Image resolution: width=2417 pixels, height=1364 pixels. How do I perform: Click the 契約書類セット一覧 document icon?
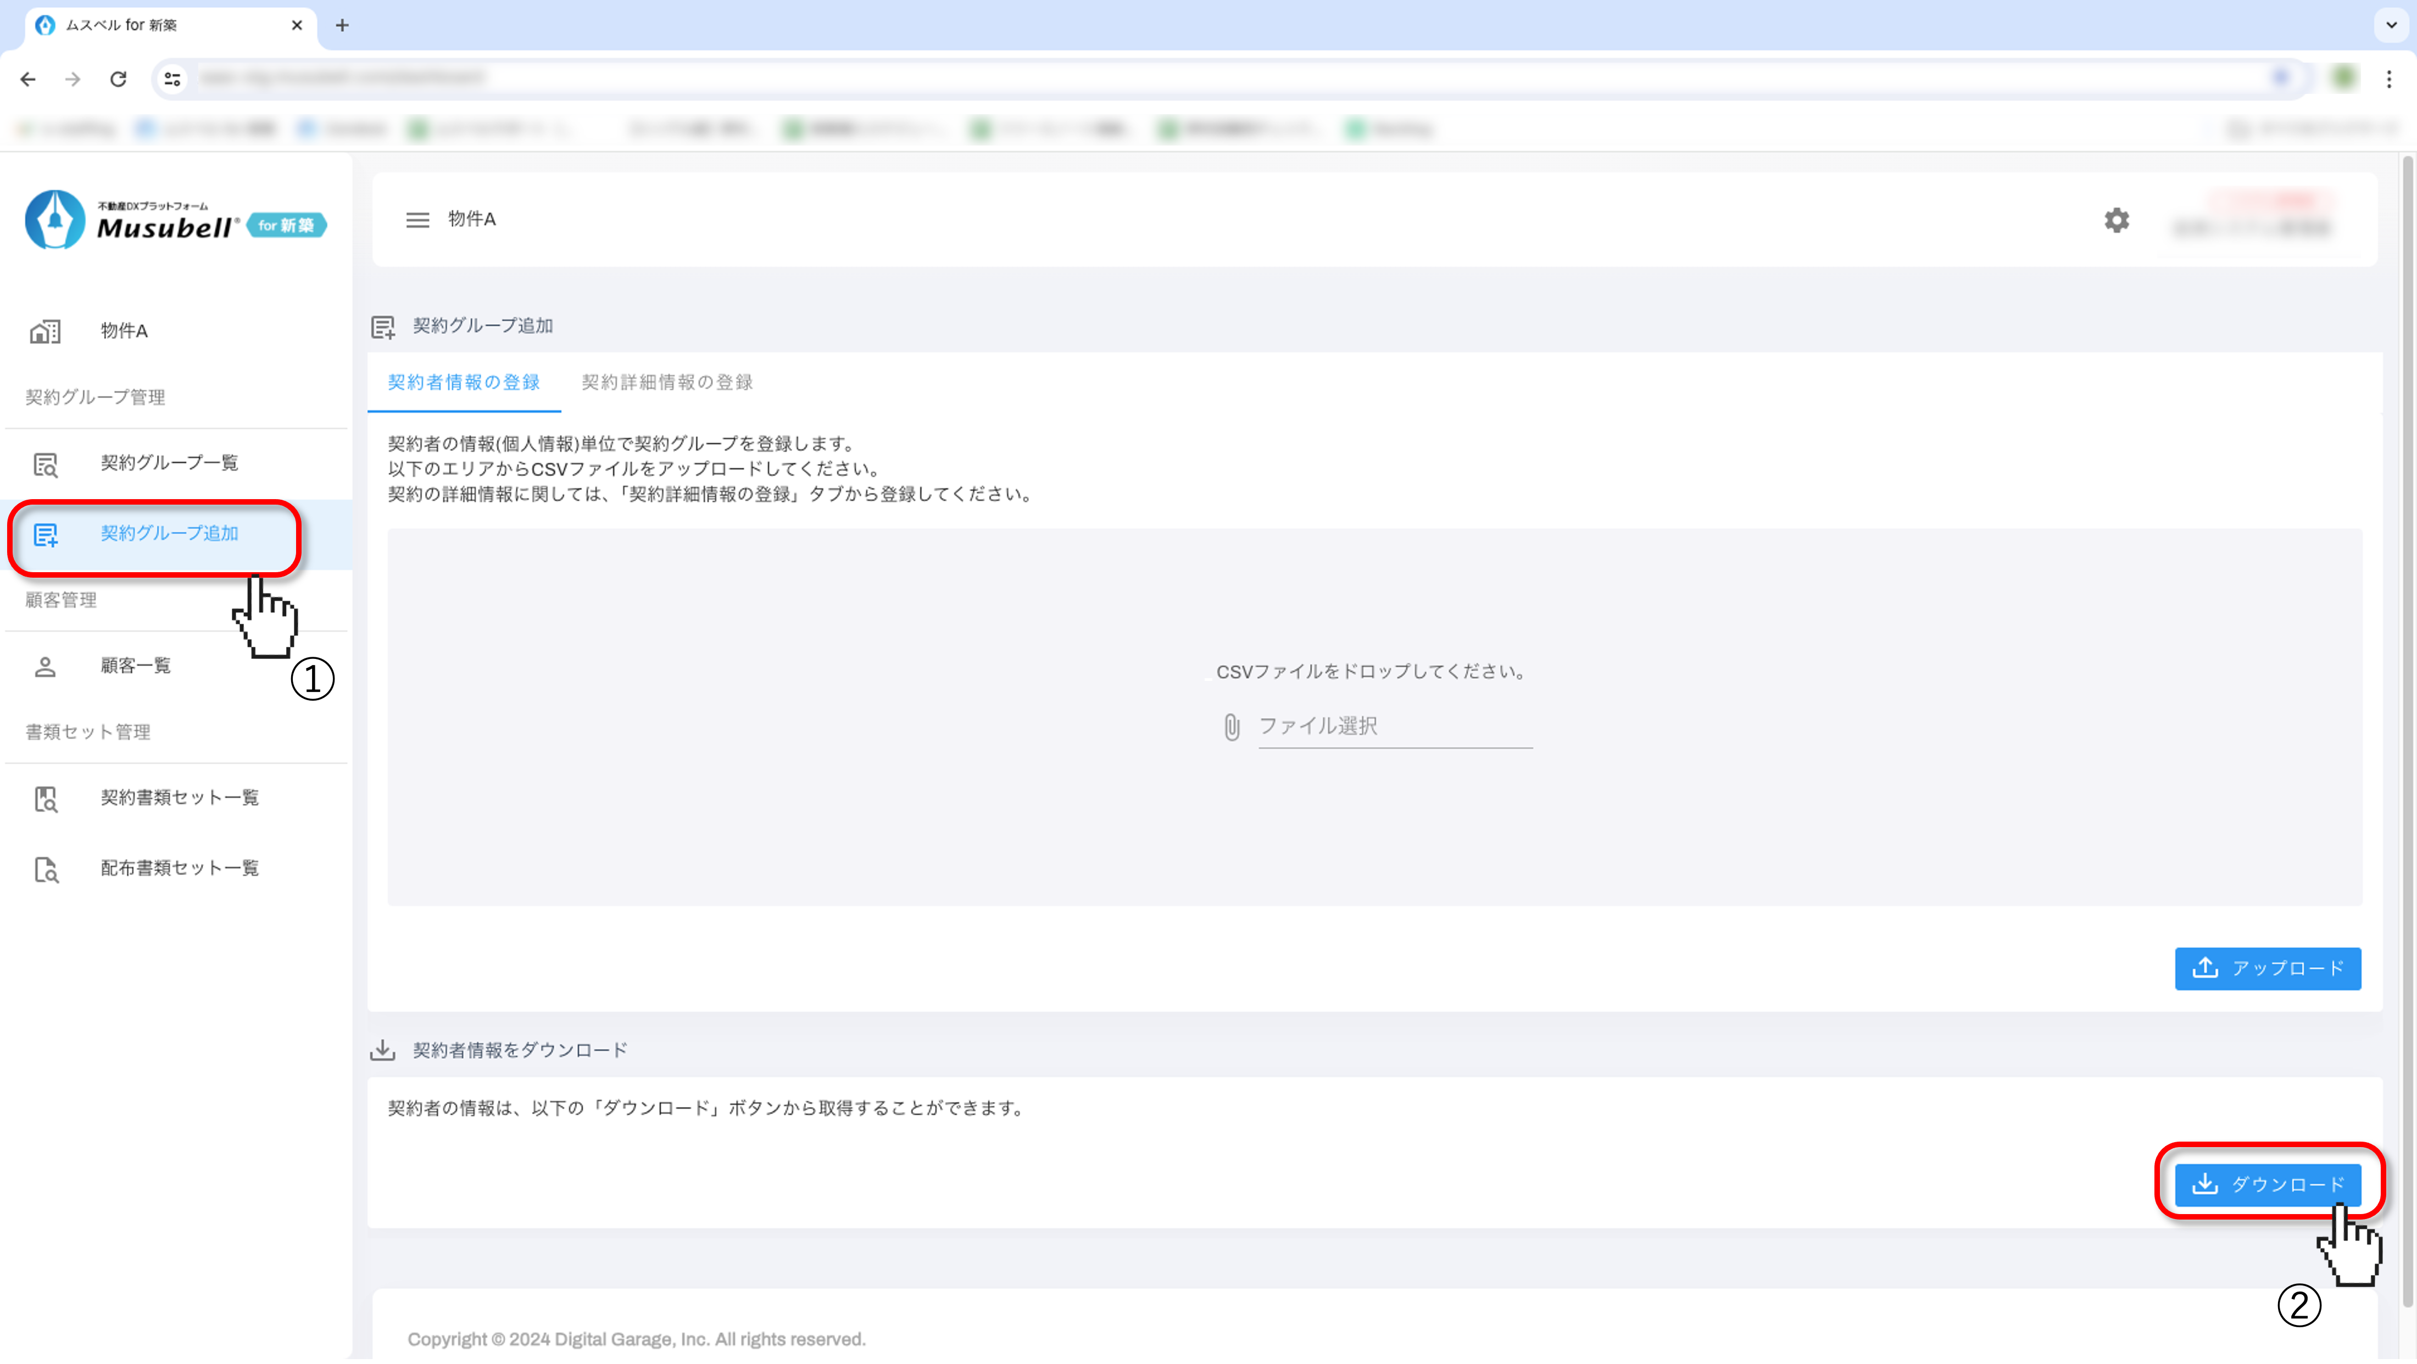click(45, 798)
